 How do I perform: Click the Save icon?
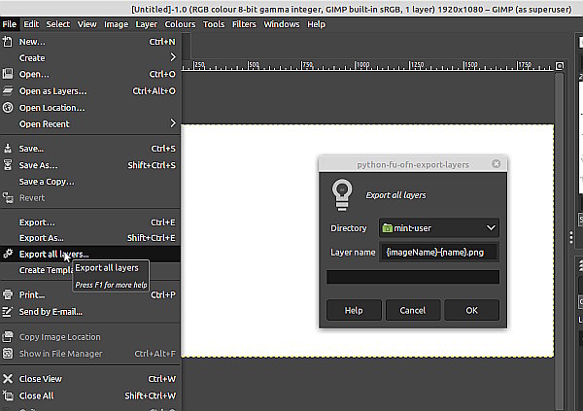click(8, 148)
